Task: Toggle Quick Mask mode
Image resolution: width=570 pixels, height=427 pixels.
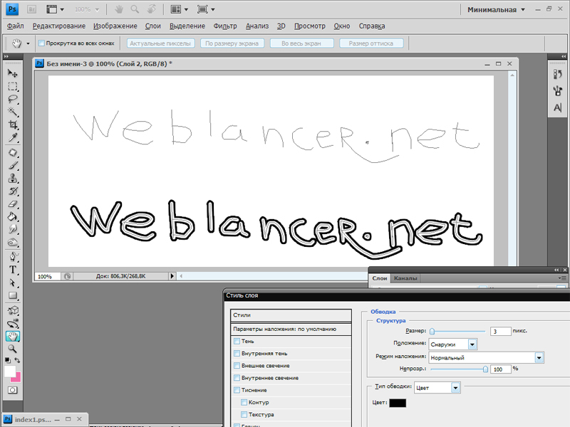Action: 13,390
